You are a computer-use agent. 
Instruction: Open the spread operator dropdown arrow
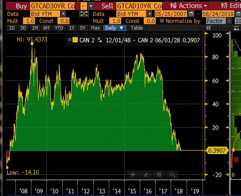(x=91, y=6)
